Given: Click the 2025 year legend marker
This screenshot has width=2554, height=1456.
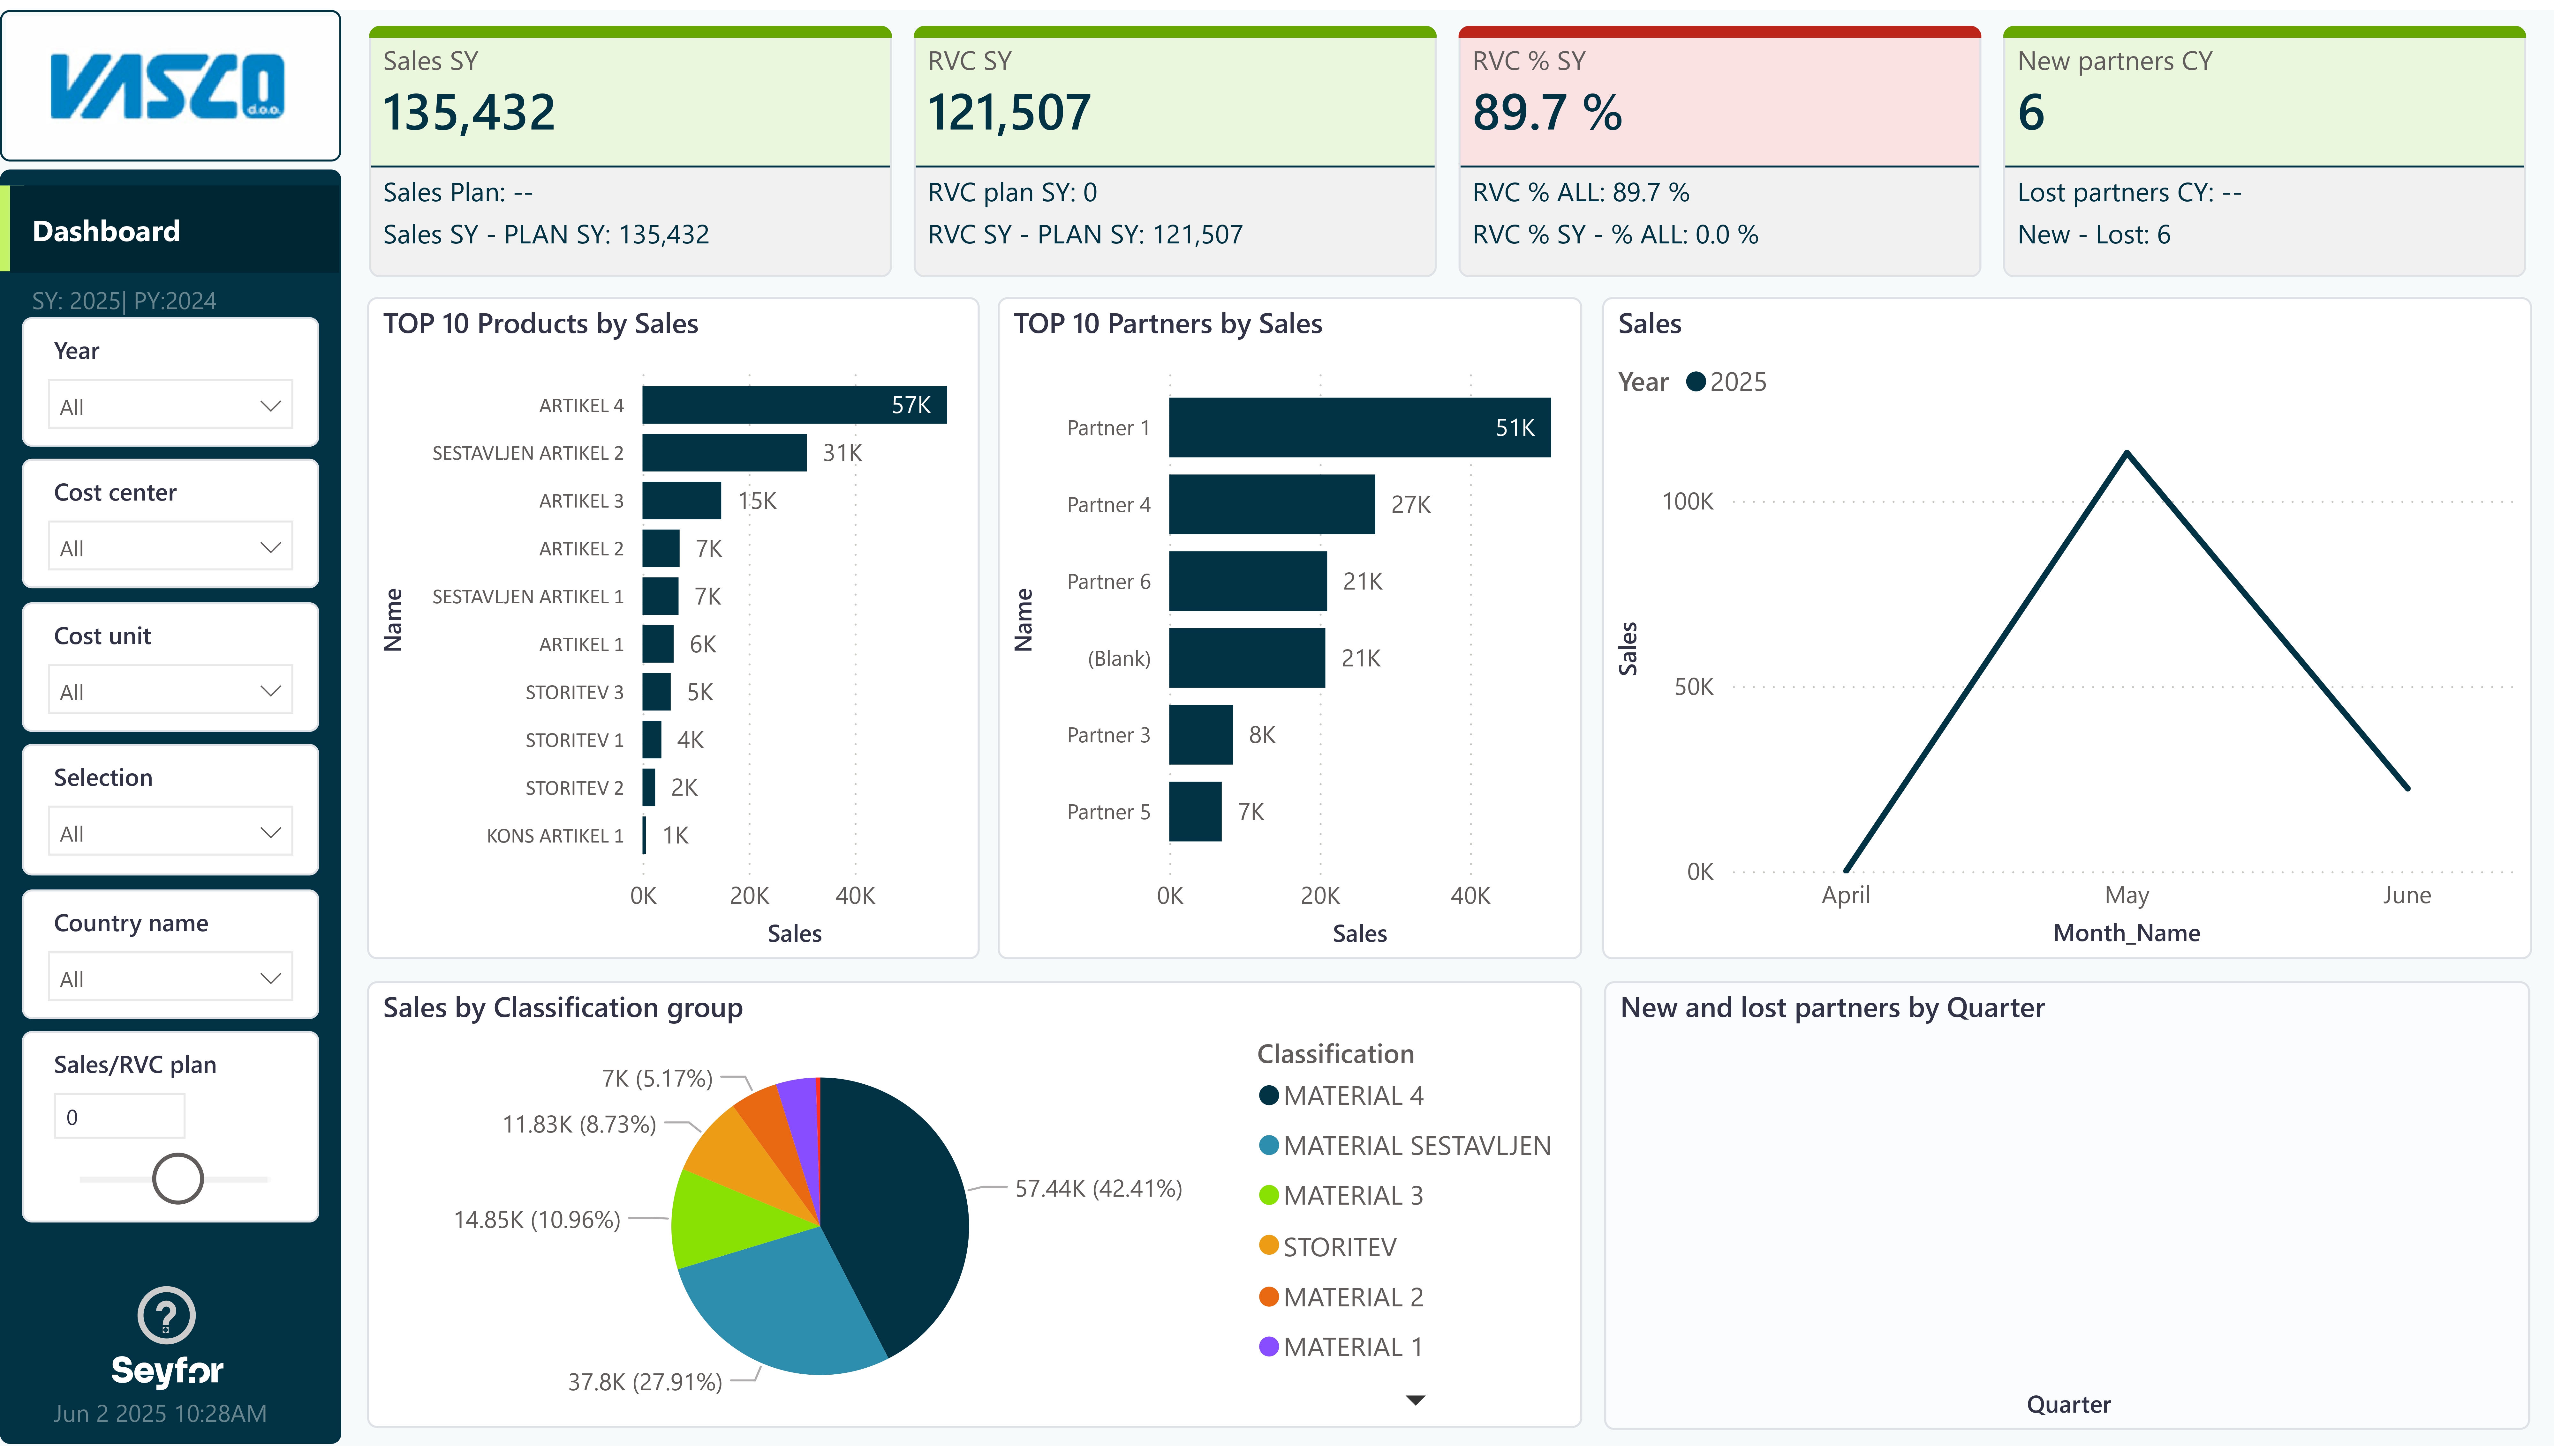Looking at the screenshot, I should coord(1696,382).
